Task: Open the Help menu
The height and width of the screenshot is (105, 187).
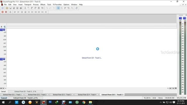Action: coord(81,5)
